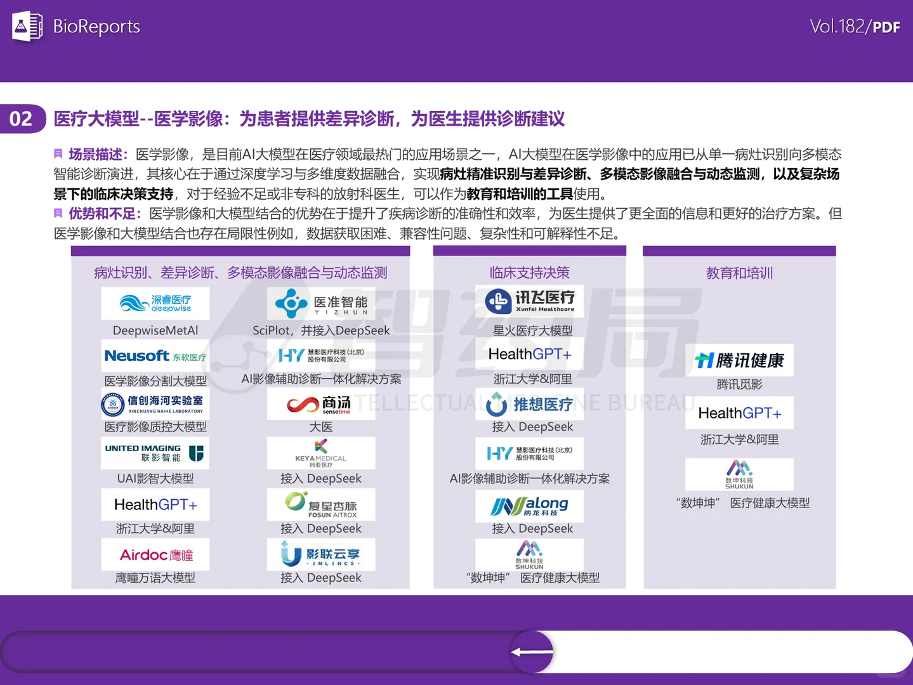Click the Tencent Health 腾讯健康 logo
The image size is (913, 685).
point(739,360)
